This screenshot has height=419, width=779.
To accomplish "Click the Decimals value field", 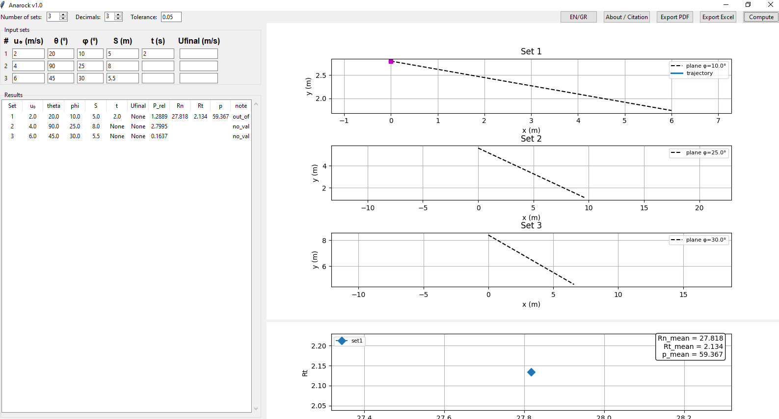I will pos(109,17).
